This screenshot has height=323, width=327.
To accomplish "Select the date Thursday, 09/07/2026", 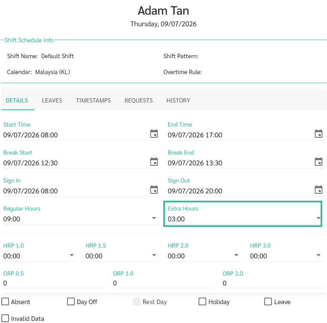I will pos(163,24).
